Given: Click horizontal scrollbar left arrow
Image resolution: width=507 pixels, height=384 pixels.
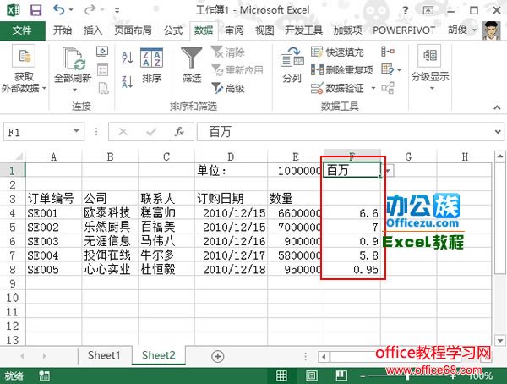Looking at the screenshot, I should 324,357.
